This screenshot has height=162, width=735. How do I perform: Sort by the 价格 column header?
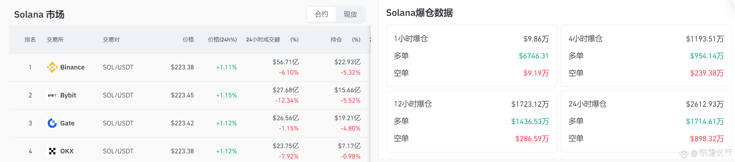coord(188,39)
